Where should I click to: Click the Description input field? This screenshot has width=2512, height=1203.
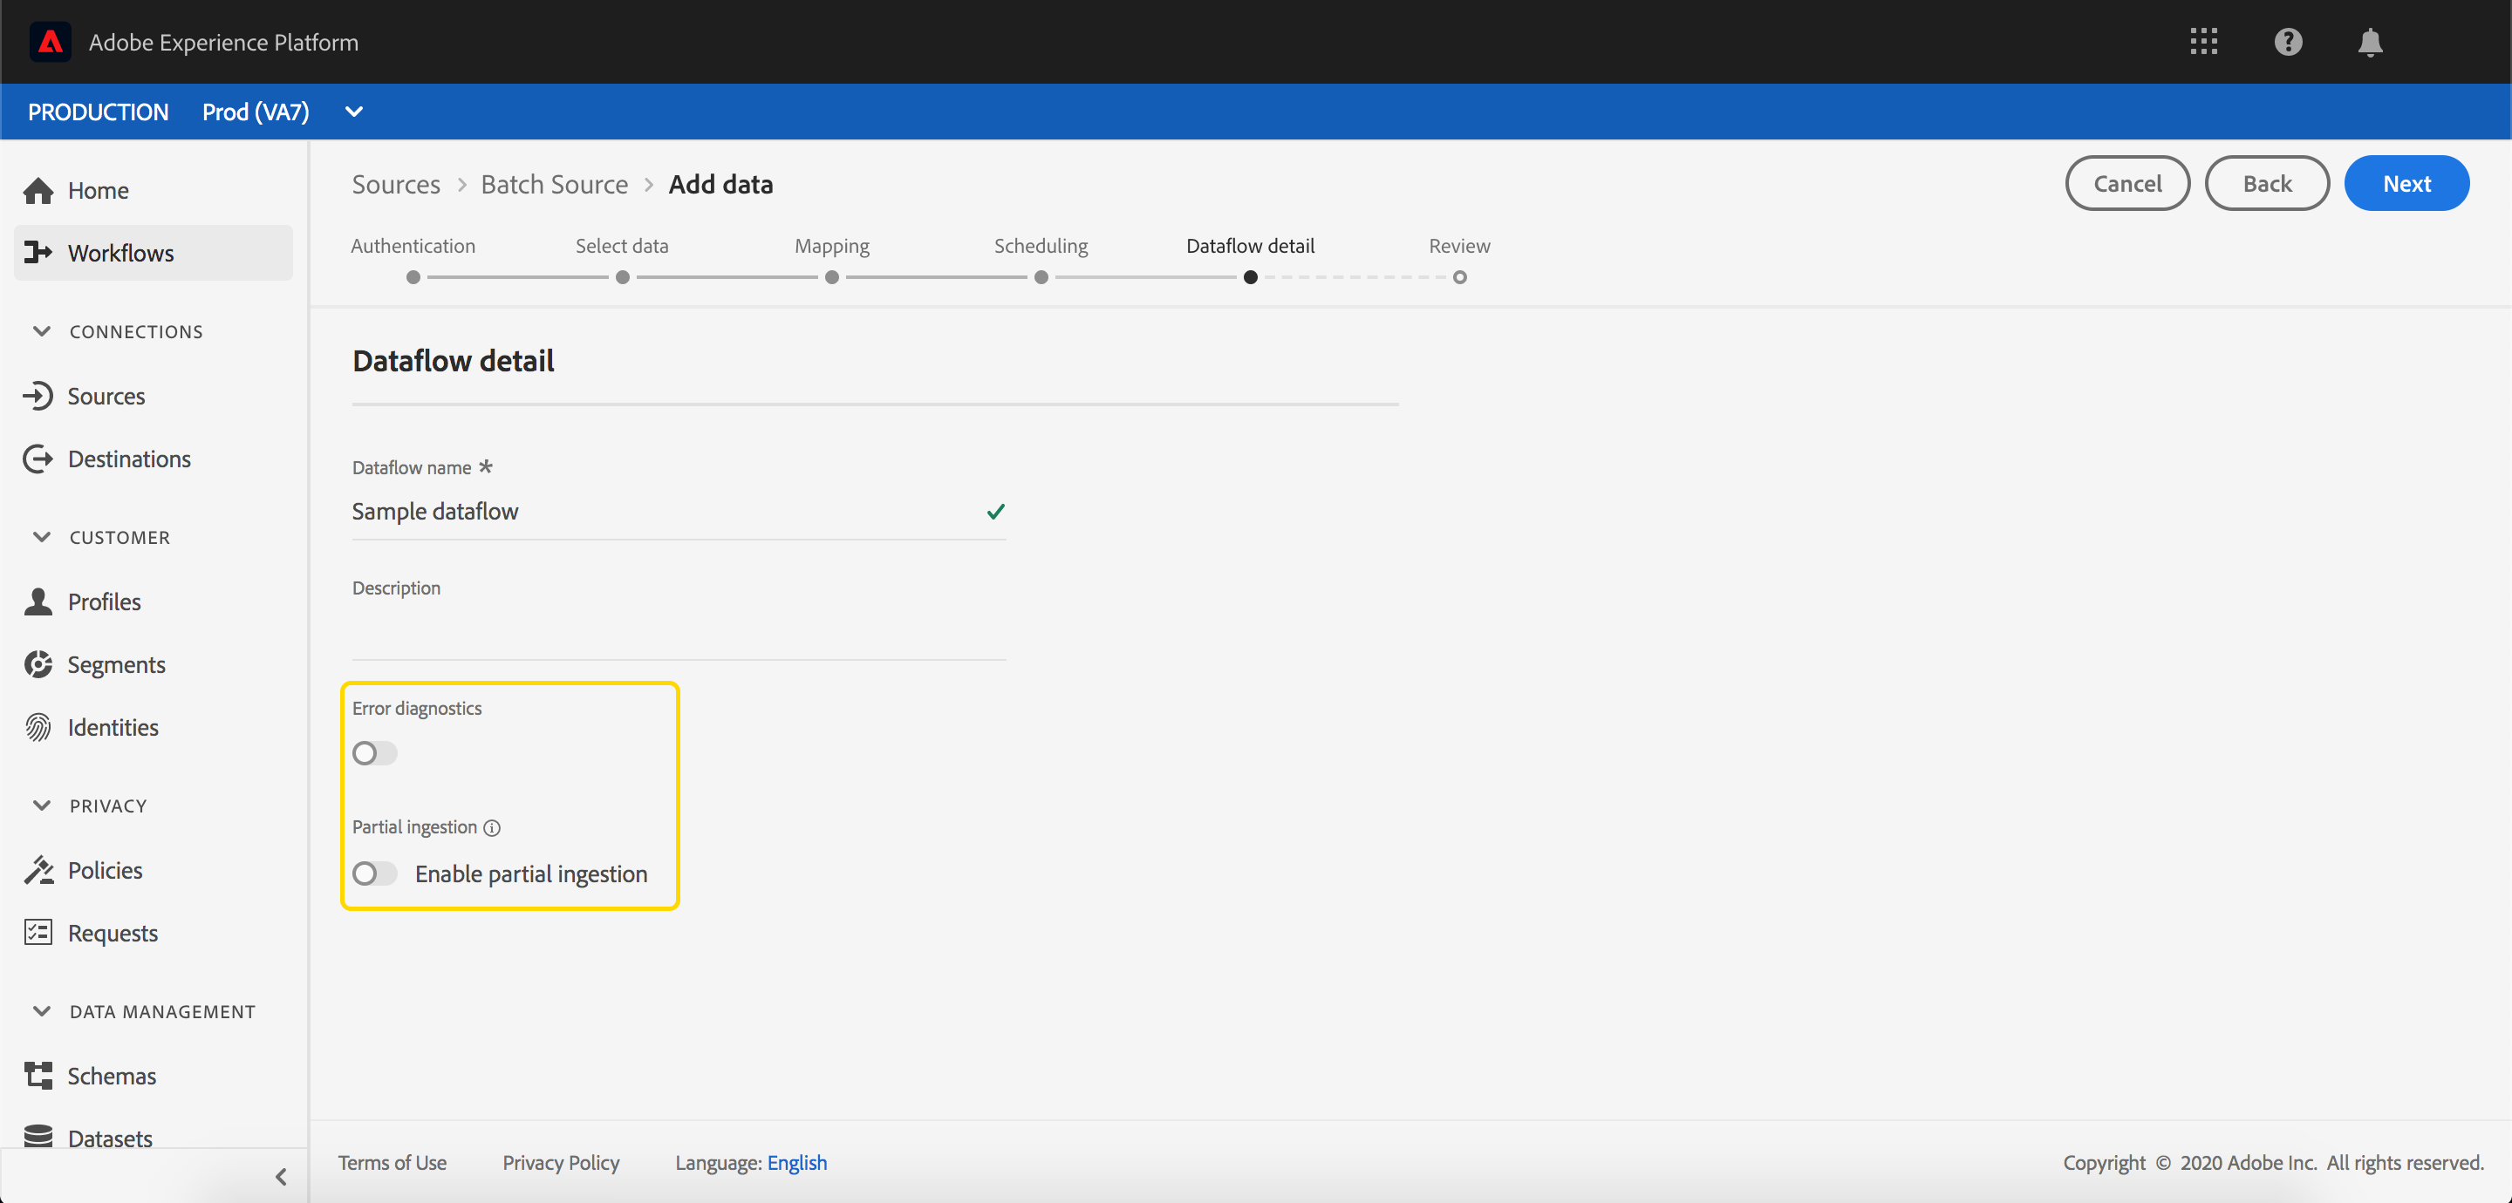point(679,634)
